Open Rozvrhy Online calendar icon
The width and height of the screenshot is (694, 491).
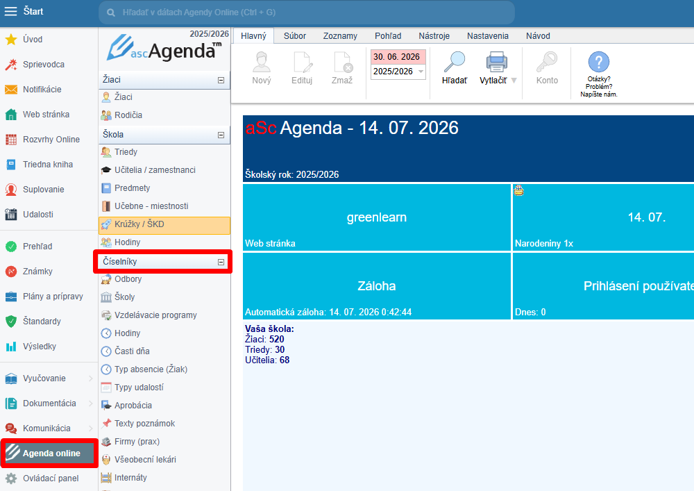pyautogui.click(x=11, y=140)
